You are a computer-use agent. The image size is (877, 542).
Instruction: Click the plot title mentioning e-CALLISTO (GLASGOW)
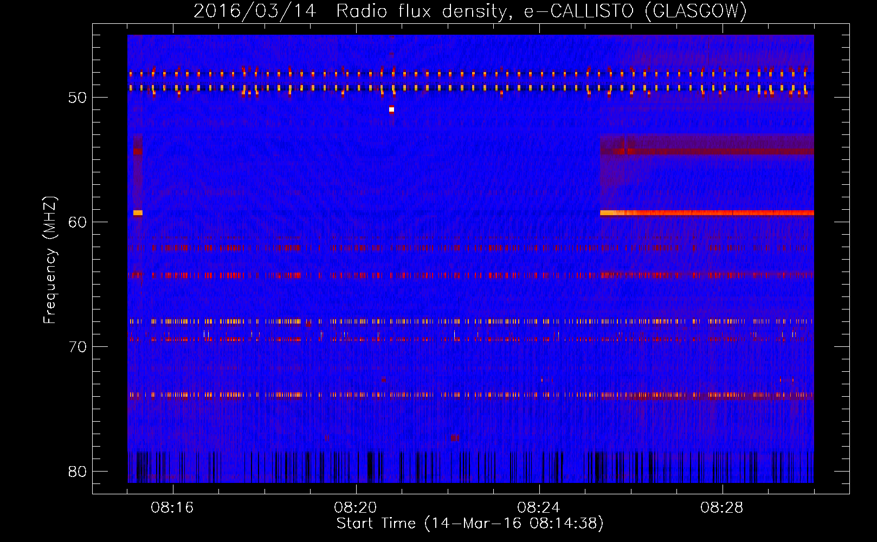pos(470,11)
